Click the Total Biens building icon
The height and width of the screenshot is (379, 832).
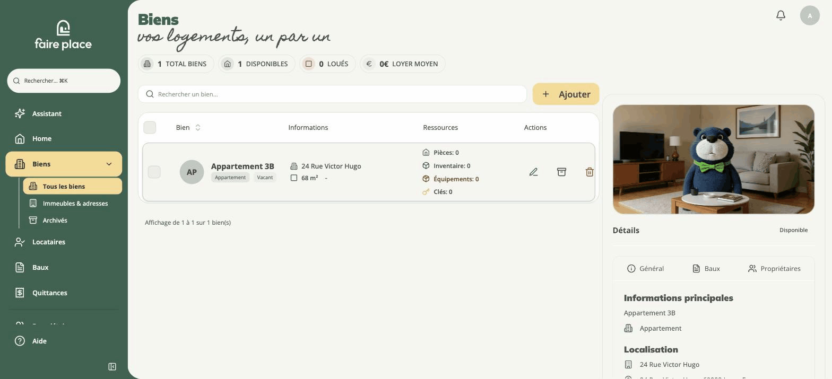[147, 64]
